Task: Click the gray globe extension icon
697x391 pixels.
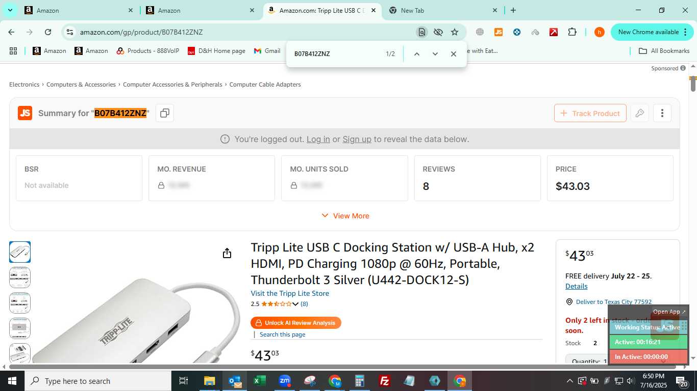Action: pos(480,32)
